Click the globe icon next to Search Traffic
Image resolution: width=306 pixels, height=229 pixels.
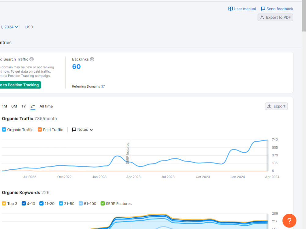coord(32,59)
